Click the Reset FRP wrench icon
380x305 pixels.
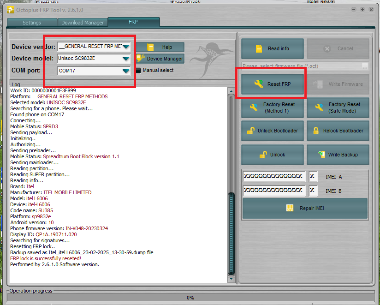click(x=259, y=84)
